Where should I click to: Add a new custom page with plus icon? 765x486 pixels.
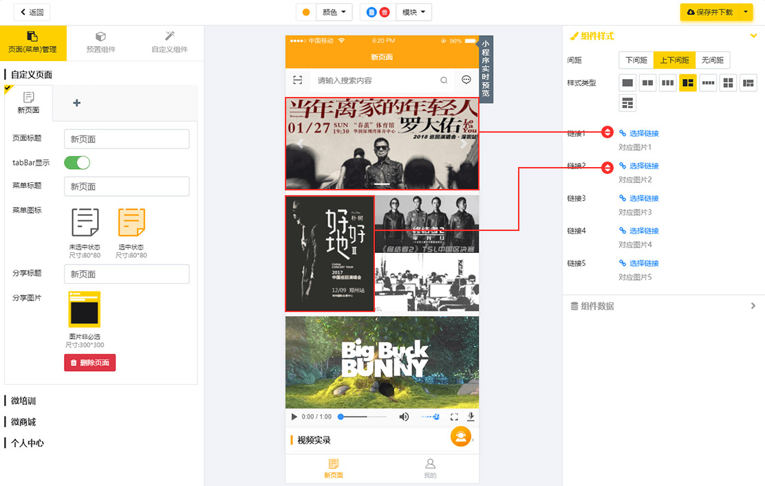pos(76,103)
